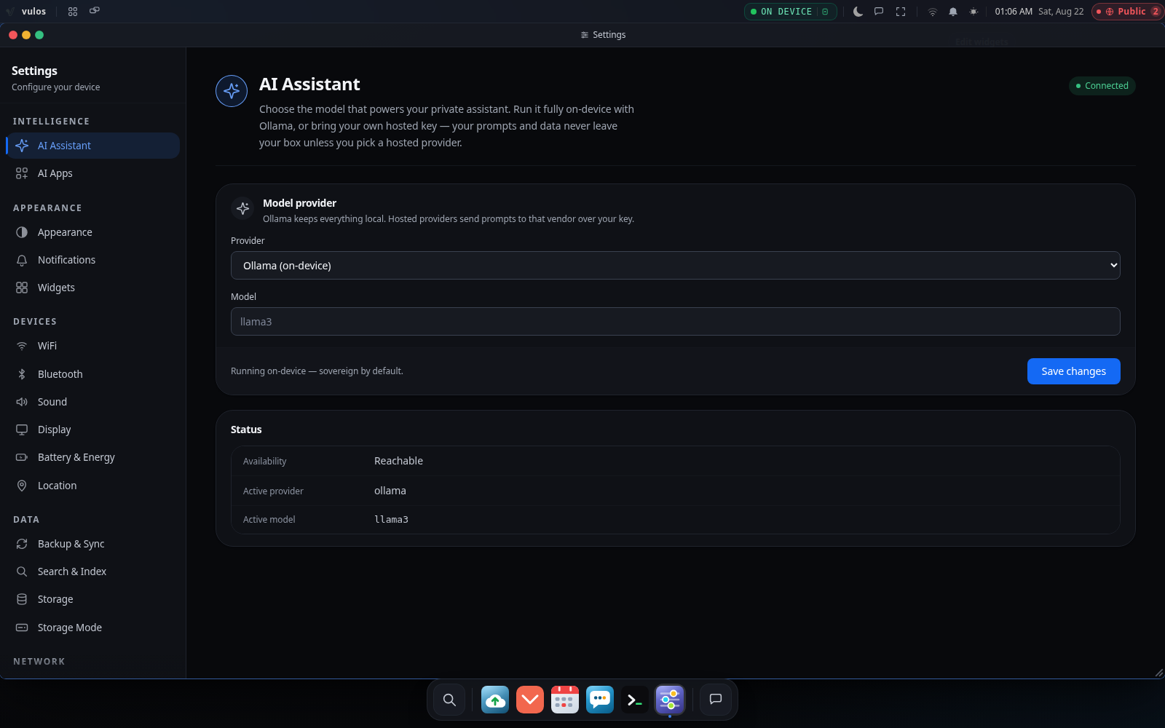Click the Settings window title
This screenshot has height=728, width=1165.
click(603, 35)
